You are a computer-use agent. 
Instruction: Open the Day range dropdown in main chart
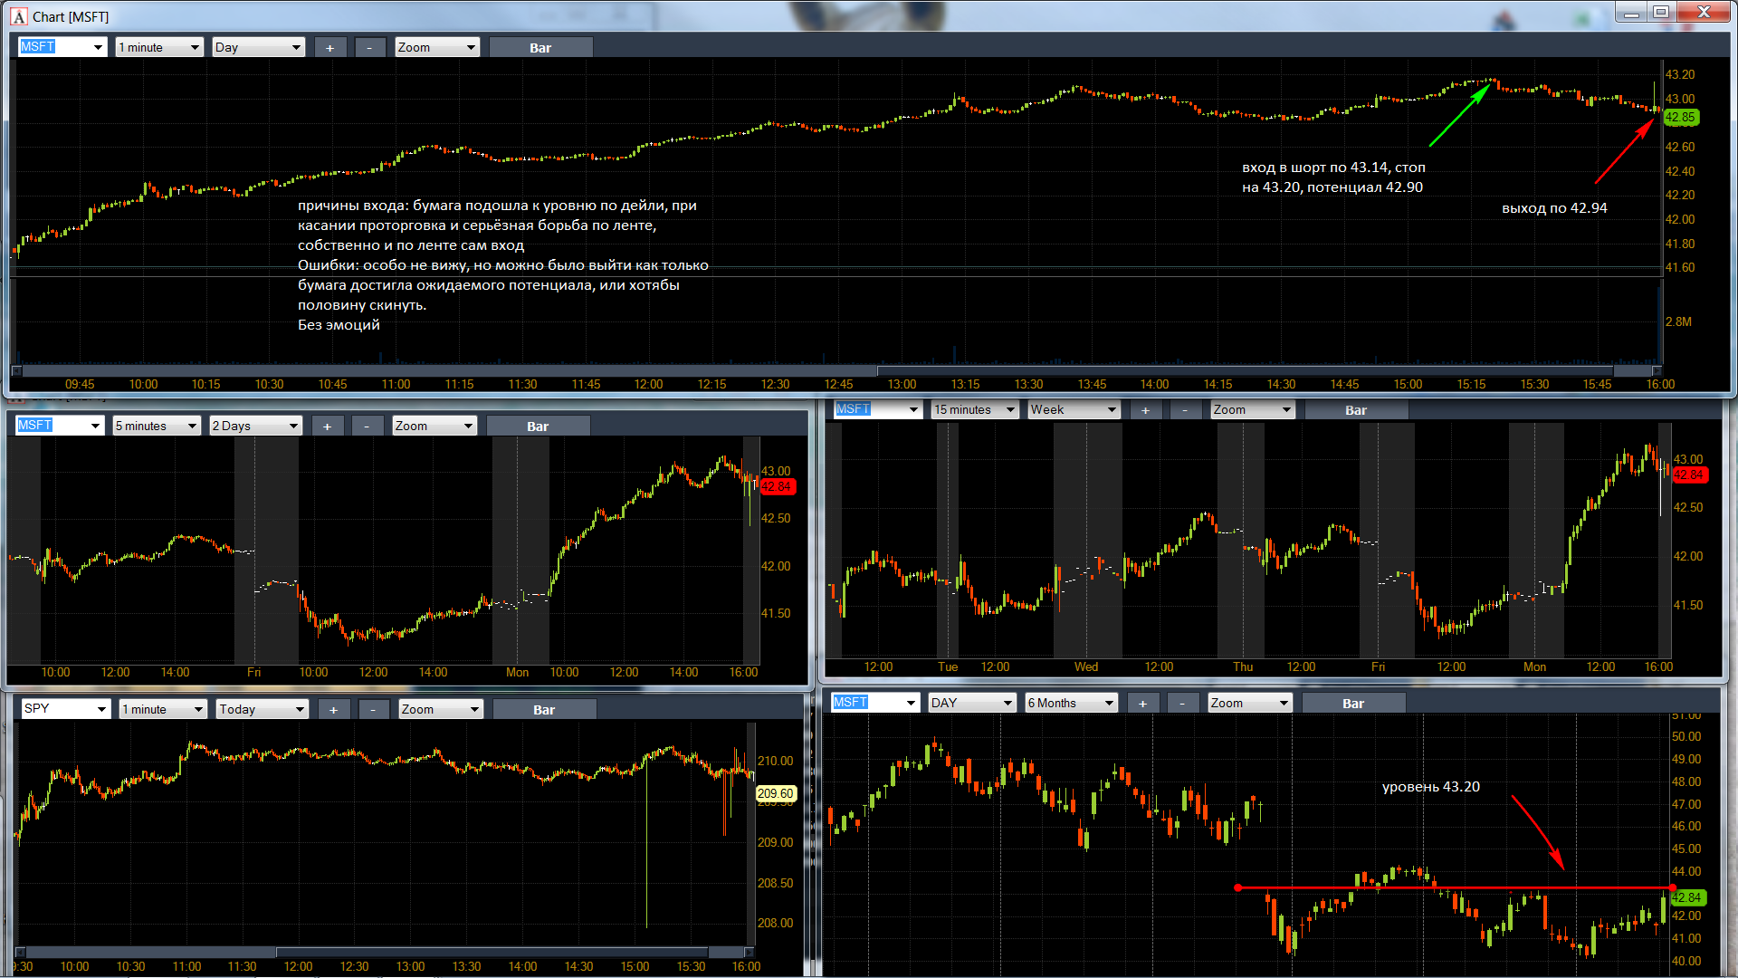[258, 47]
